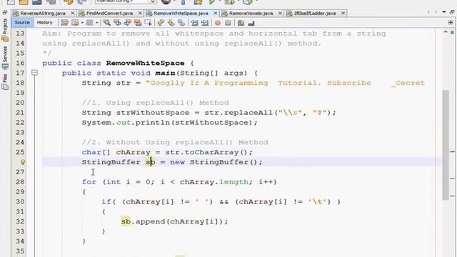
Task: Open the Files side panel
Action: [5, 82]
